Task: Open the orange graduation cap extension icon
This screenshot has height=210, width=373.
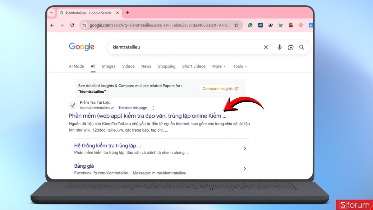Action: click(x=301, y=25)
